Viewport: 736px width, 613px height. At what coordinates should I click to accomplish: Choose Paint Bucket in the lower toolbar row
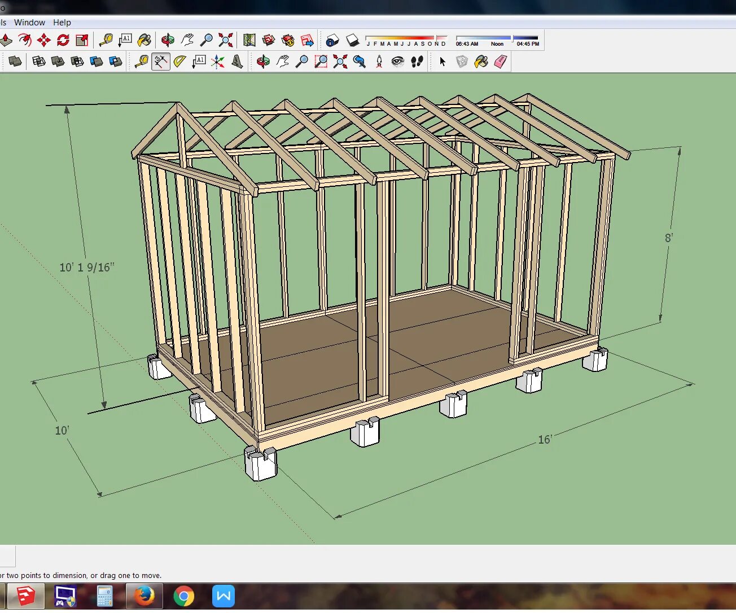coord(481,61)
